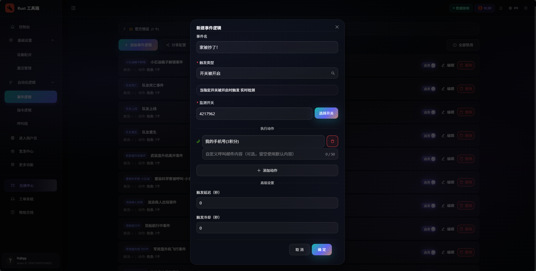Click the 数据接收 status indicator
Viewport: 536px width, 271px height.
[461, 8]
